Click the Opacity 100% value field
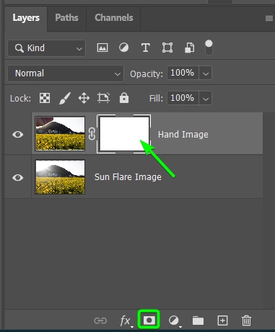Screen dimensions: 275x332 [x=183, y=73]
